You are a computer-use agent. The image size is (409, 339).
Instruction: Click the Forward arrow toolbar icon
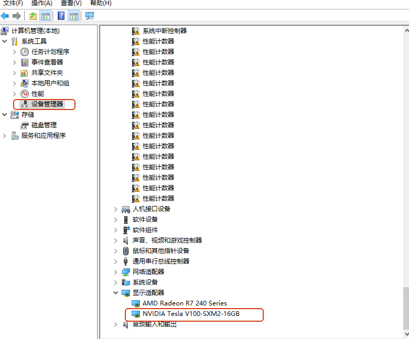(16, 16)
